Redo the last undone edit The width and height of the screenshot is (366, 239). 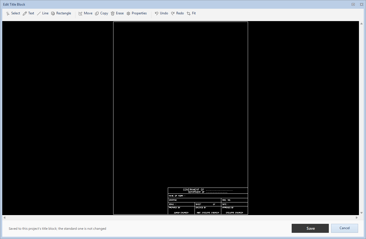coord(177,13)
